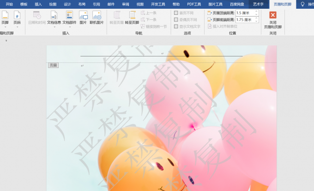
Task: Toggle 奇偶页不同 (Different Odd & Even) checkbox
Action: pyautogui.click(x=176, y=20)
